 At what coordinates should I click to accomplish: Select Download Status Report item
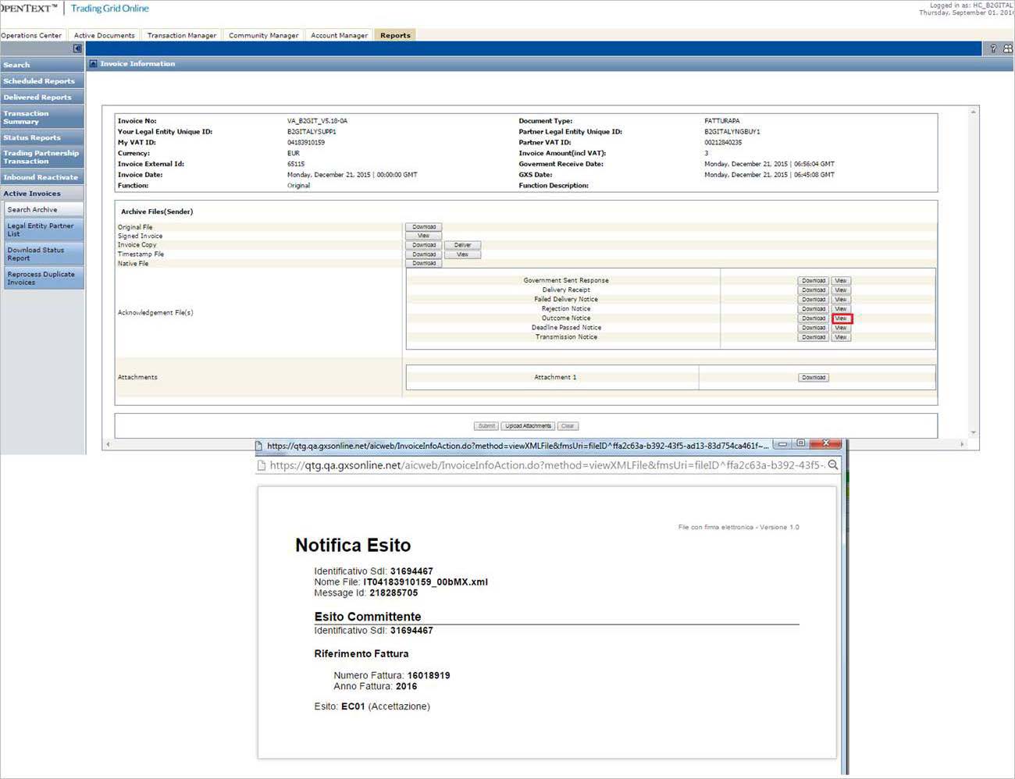click(x=45, y=254)
